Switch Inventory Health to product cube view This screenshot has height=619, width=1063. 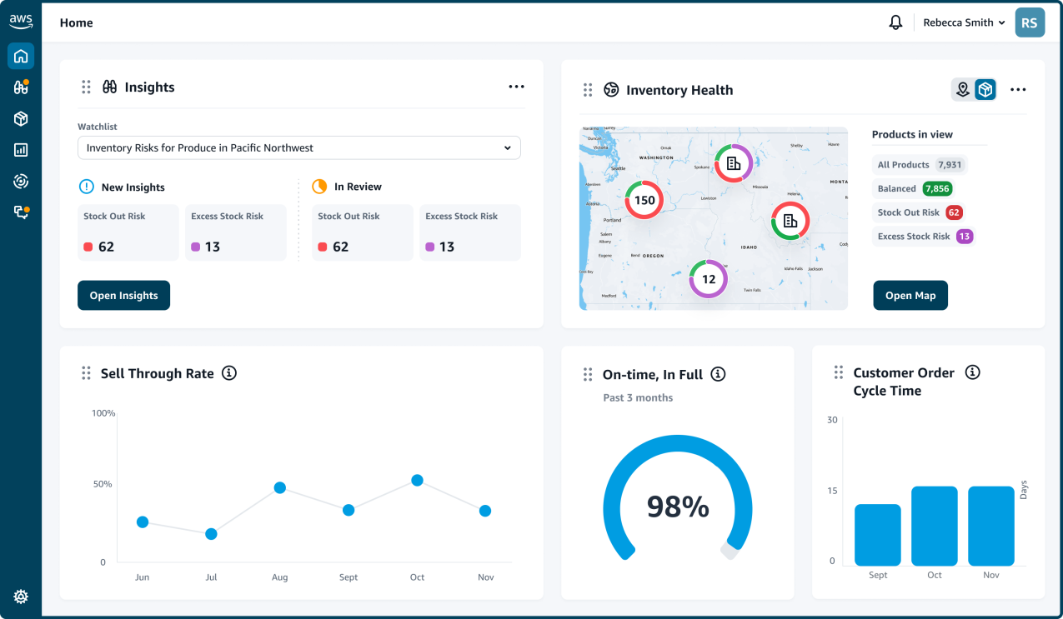point(985,90)
